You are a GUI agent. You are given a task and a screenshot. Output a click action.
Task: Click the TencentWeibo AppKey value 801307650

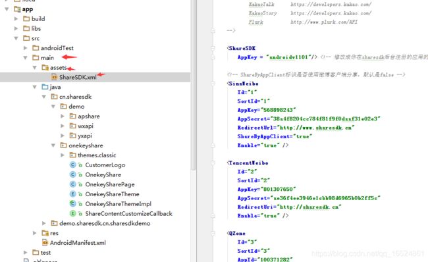click(279, 189)
